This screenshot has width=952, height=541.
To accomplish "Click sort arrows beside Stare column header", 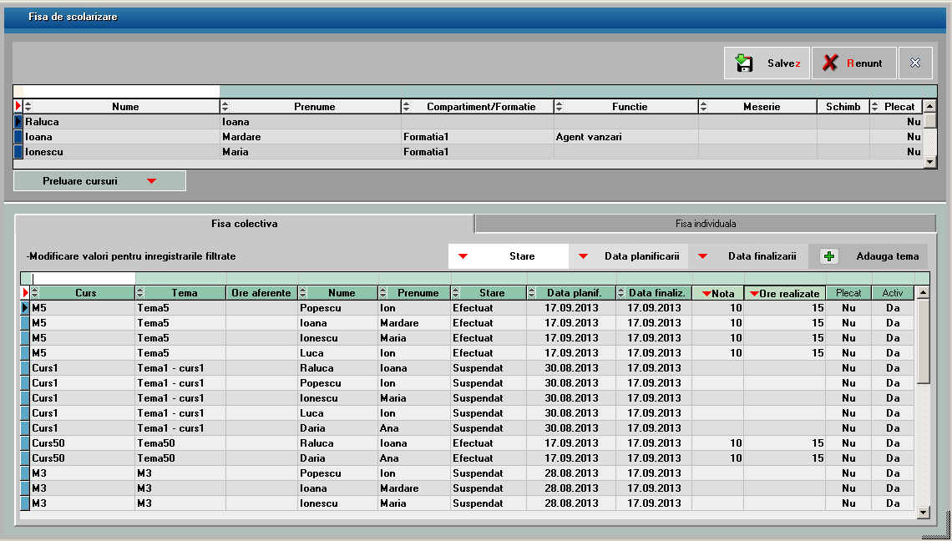I will [x=456, y=293].
